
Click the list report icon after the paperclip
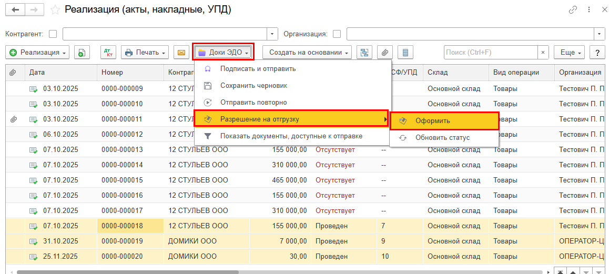click(405, 53)
